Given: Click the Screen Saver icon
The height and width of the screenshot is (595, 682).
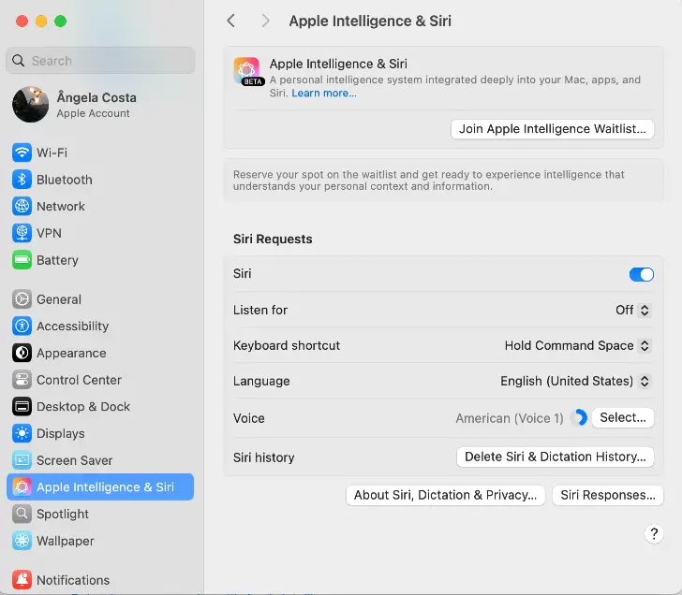Looking at the screenshot, I should pos(22,460).
